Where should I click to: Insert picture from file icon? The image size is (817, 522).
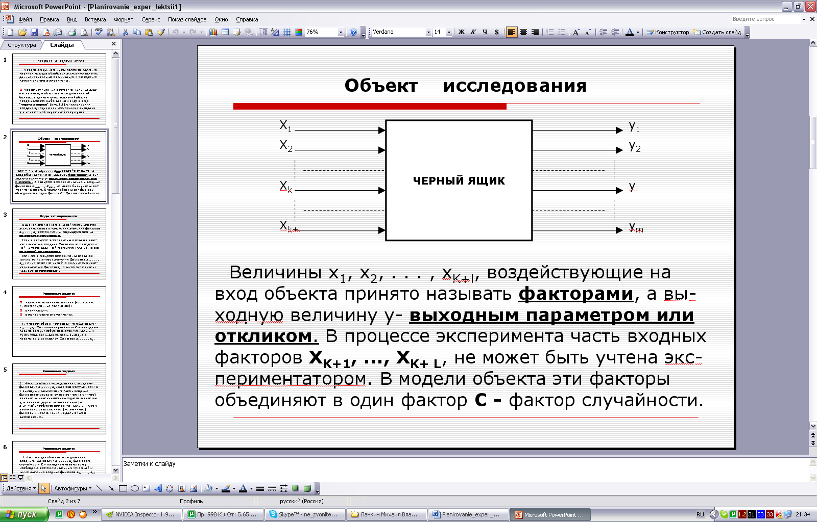click(x=194, y=488)
